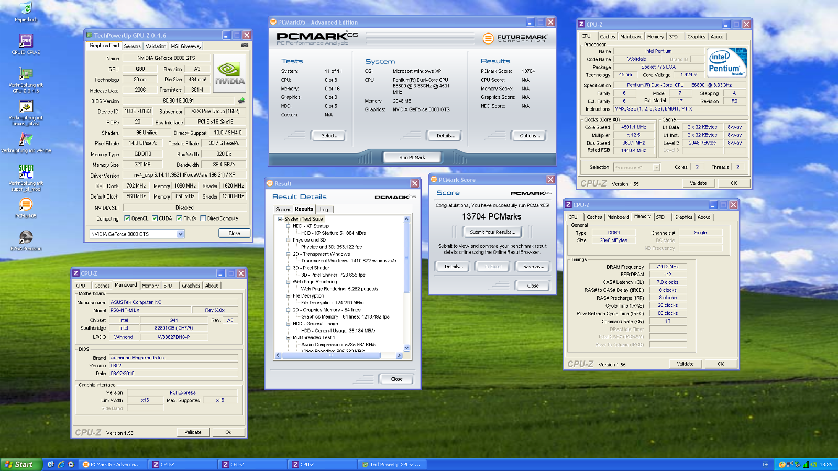
Task: Collapse the Multithreaded Test 1 node
Action: pyautogui.click(x=288, y=337)
